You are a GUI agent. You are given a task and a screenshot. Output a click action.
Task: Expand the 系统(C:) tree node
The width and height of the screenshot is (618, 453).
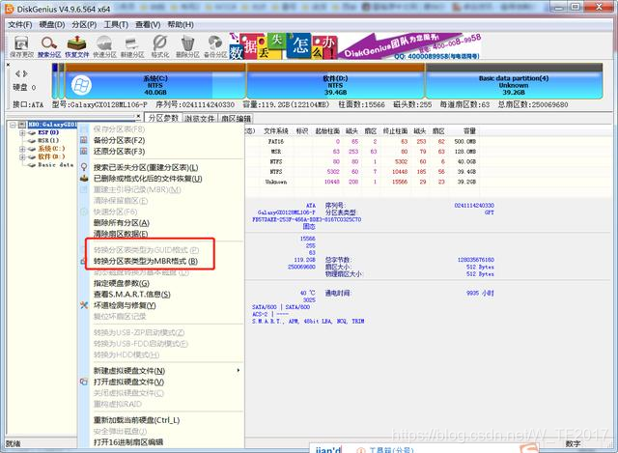22,149
